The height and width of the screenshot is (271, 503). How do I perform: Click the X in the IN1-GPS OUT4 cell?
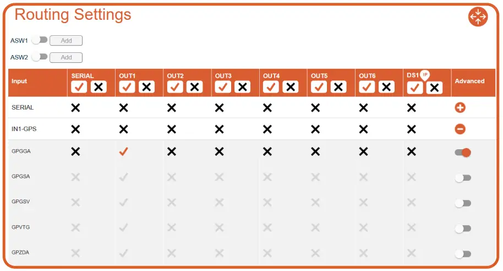point(267,129)
